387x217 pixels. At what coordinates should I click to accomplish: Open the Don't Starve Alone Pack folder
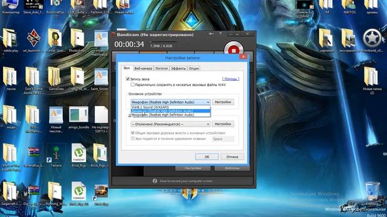33,81
